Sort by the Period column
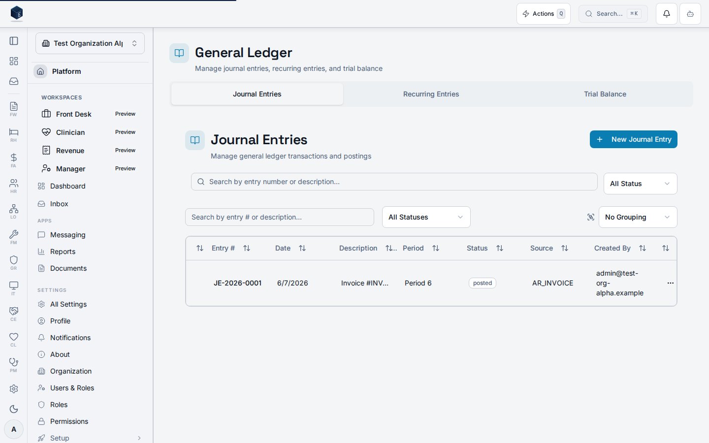Screen dimensions: 709x443 pos(436,248)
